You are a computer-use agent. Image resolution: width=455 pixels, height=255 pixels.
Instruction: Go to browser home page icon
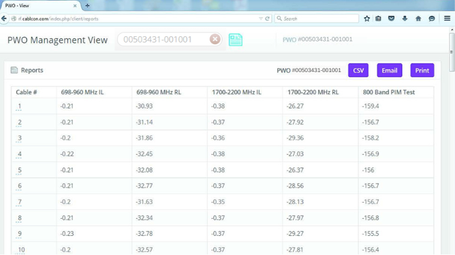click(418, 18)
